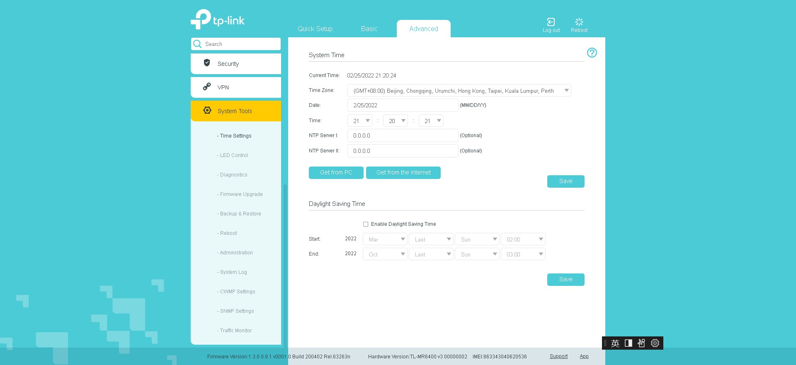The image size is (796, 365).
Task: Open CWMP Settings page
Action: 236,292
